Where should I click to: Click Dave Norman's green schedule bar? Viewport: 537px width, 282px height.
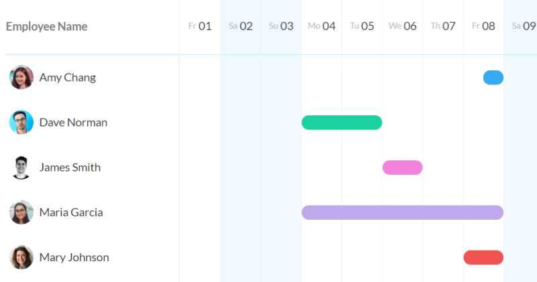(x=342, y=123)
